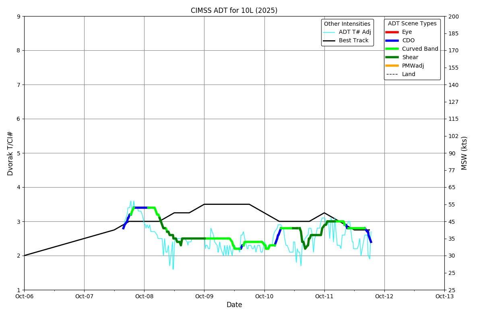The image size is (483, 322).
Task: Click the "Dvorak T/CI#" left axis label
Action: (x=10, y=153)
